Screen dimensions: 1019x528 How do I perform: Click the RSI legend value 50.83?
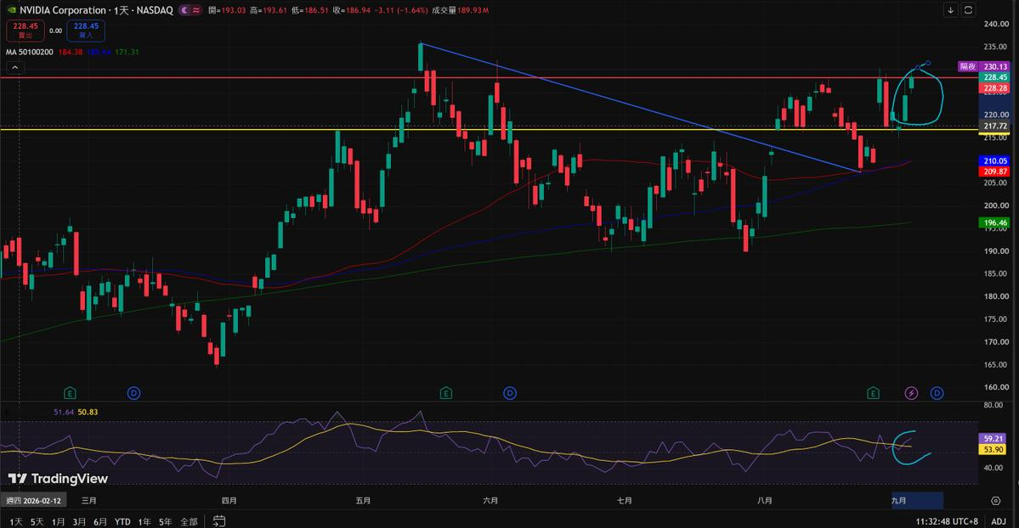click(x=88, y=412)
